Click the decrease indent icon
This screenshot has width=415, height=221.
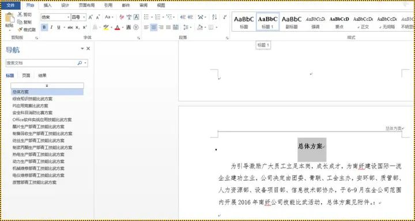point(183,17)
